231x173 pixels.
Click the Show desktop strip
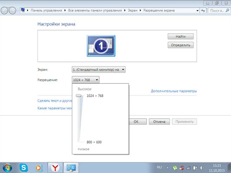tap(229, 168)
